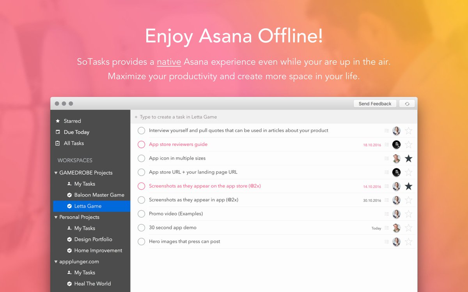Click the star icon beside Starred
468x292 pixels.
point(58,121)
